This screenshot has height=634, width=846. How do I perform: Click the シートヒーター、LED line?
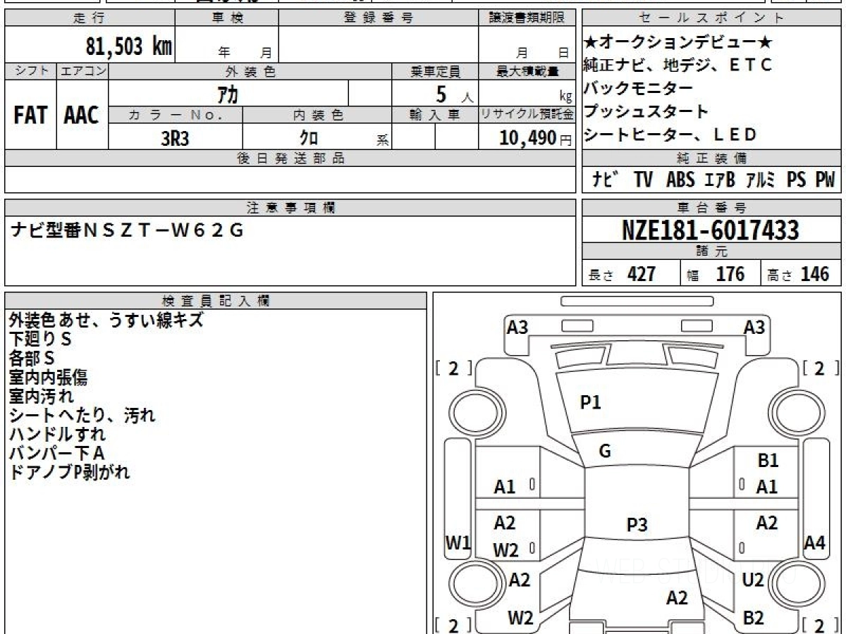(670, 134)
